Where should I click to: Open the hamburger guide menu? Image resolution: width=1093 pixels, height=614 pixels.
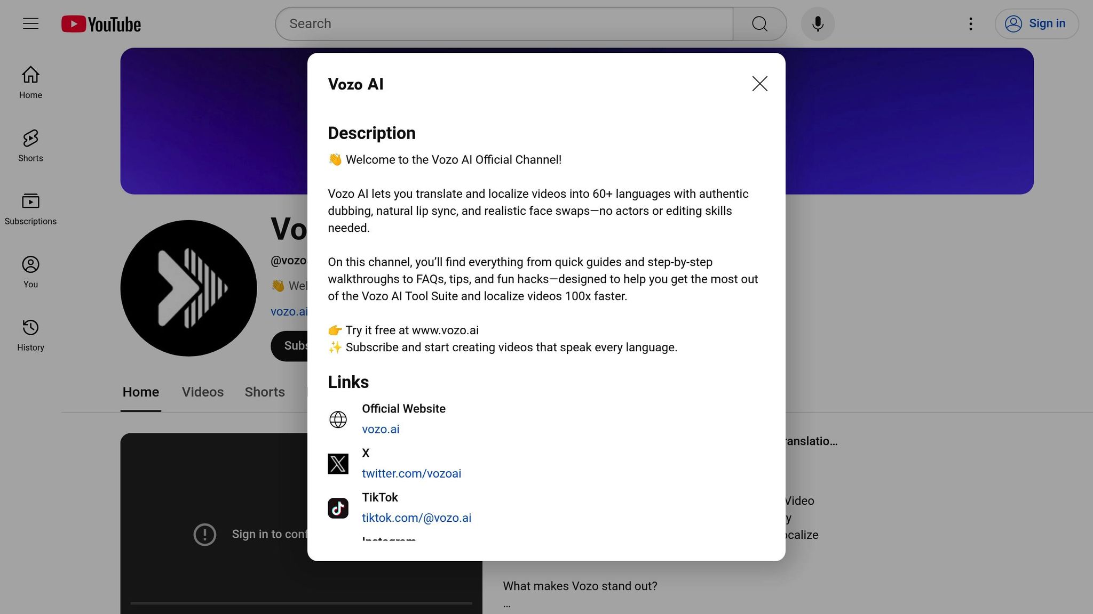point(30,23)
